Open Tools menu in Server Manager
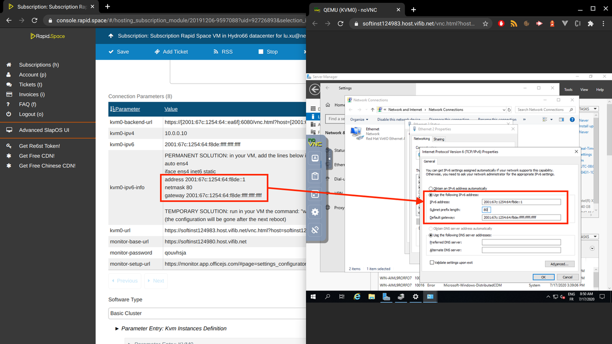This screenshot has height=344, width=612. pyautogui.click(x=568, y=89)
